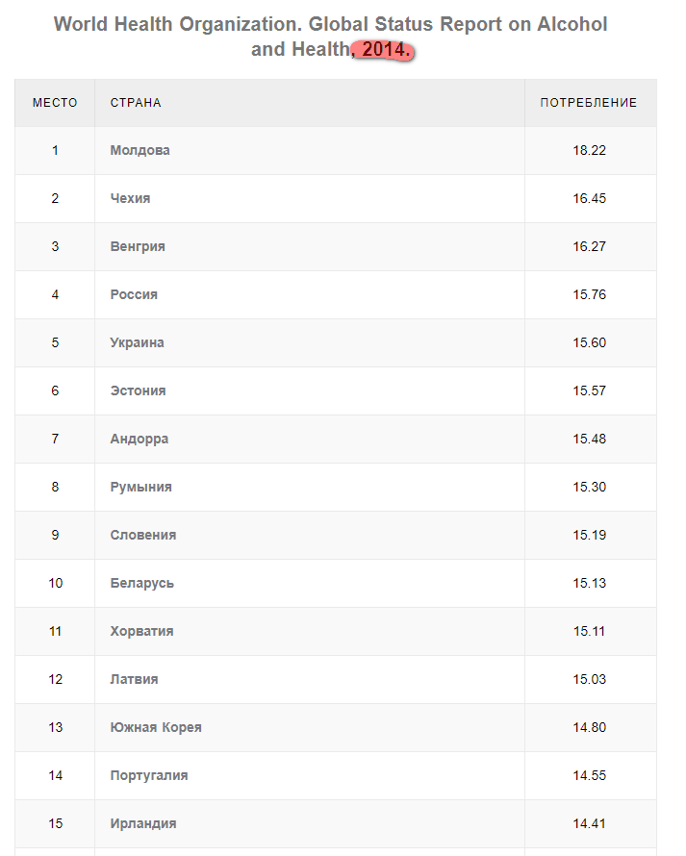The image size is (686, 856).
Task: Click the Россия row name
Action: tap(134, 295)
